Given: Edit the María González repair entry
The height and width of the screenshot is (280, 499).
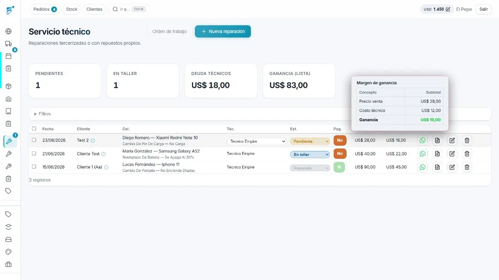Looking at the screenshot, I should point(452,154).
